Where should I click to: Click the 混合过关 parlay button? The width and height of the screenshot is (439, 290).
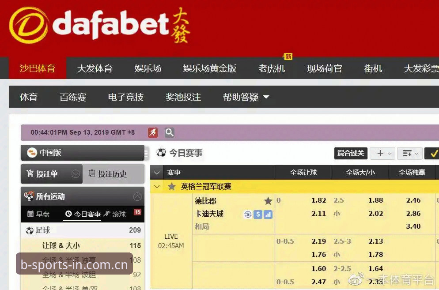tap(351, 153)
